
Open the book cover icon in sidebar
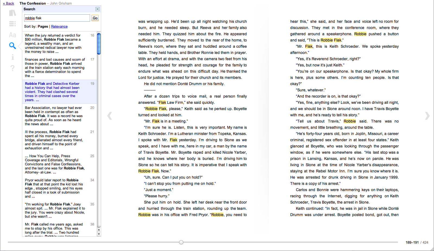pyautogui.click(x=12, y=13)
